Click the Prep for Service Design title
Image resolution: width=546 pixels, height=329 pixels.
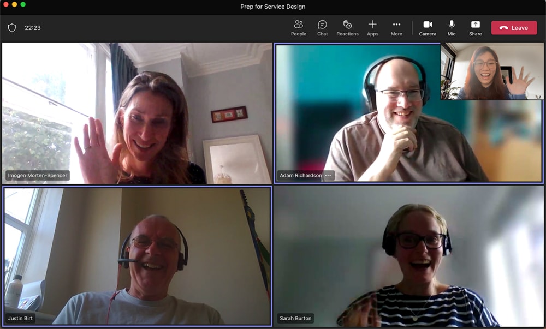pyautogui.click(x=273, y=7)
